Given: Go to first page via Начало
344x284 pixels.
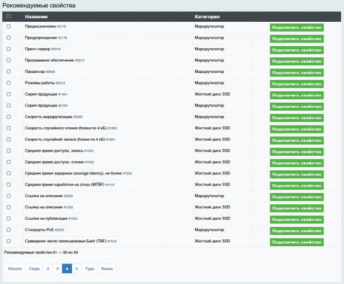Looking at the screenshot, I should tap(15, 268).
